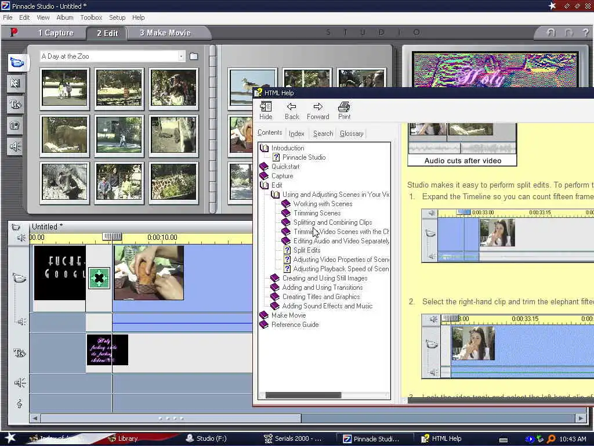Print the HTML Help topic
Viewport: 594px width, 446px height.
[x=344, y=111]
